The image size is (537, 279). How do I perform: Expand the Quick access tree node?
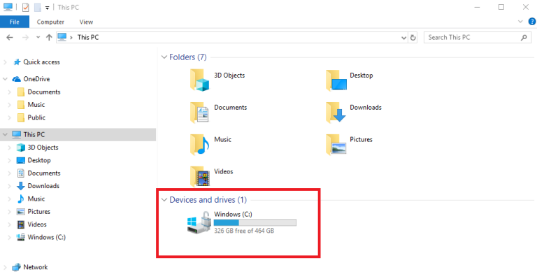click(5, 62)
